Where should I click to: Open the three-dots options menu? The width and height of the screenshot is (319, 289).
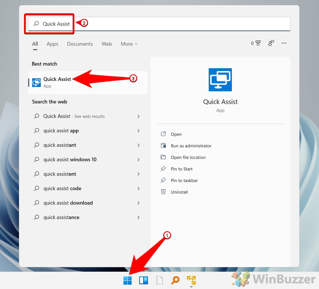coord(284,43)
